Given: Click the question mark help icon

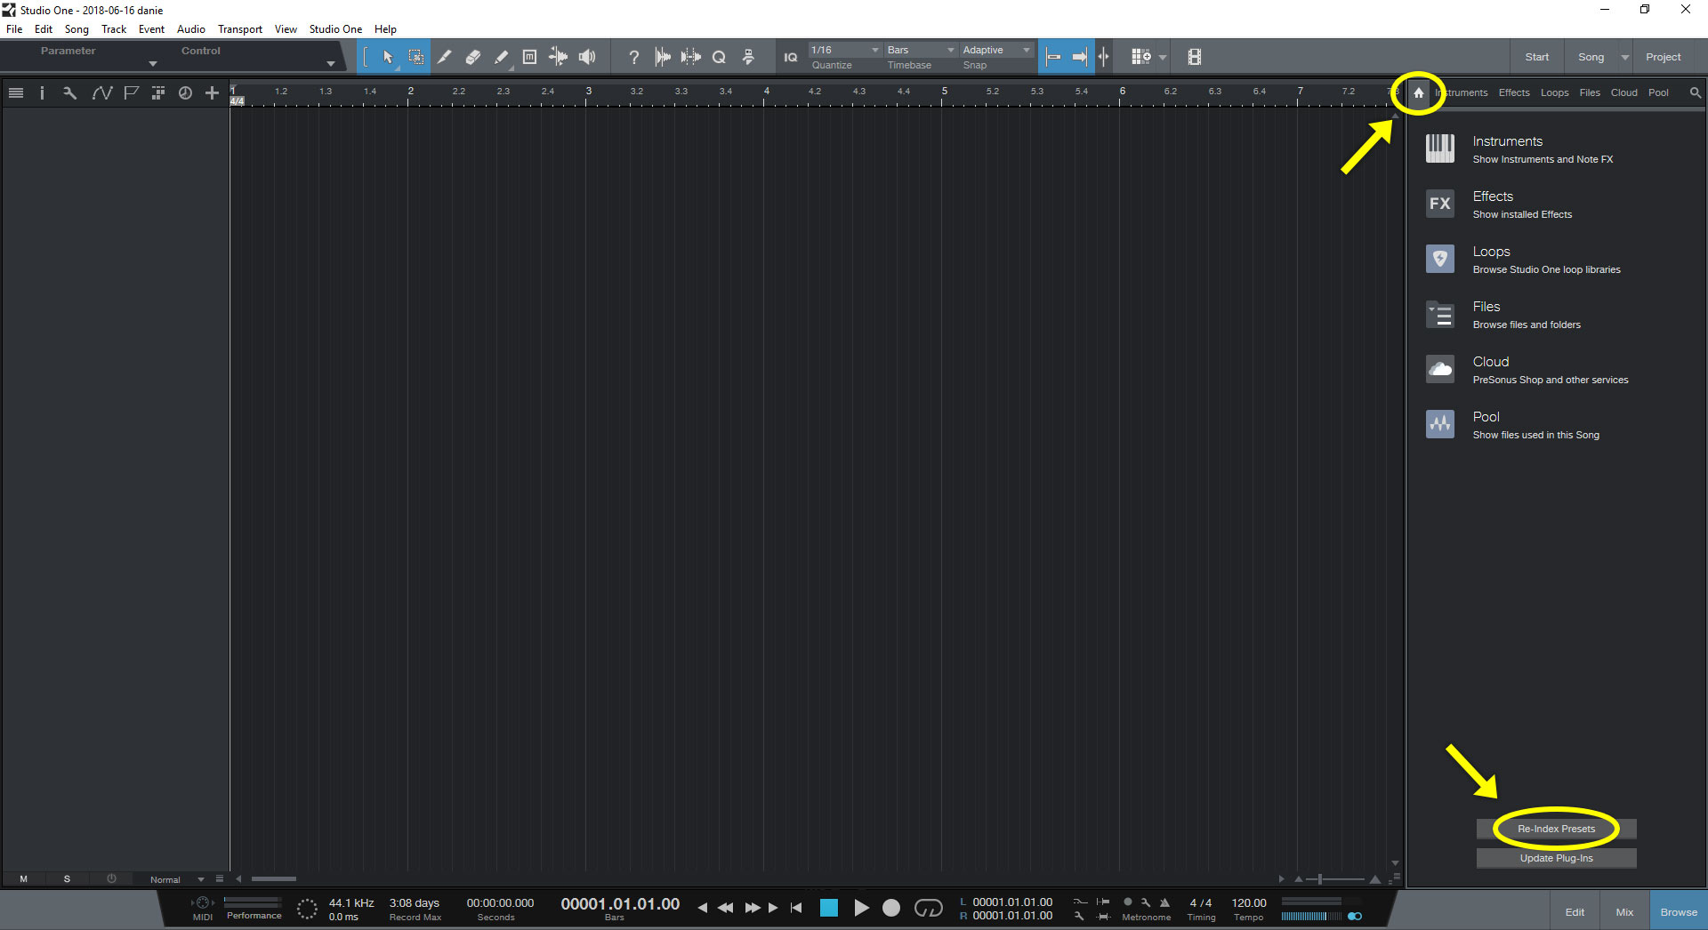Looking at the screenshot, I should tap(633, 57).
